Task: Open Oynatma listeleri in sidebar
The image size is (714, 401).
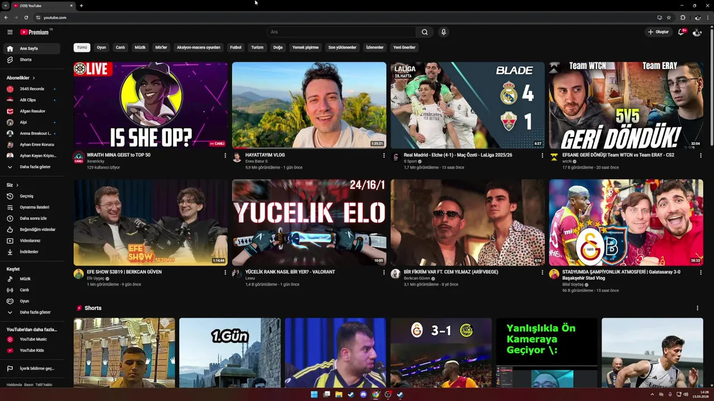Action: pos(31,207)
